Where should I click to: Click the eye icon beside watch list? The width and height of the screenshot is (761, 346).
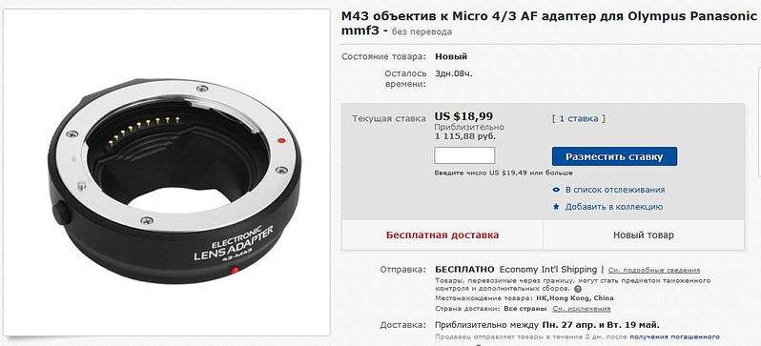(556, 190)
